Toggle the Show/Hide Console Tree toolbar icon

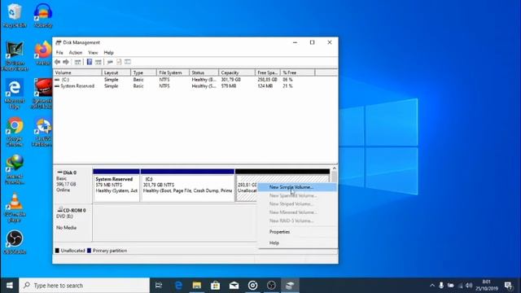pyautogui.click(x=78, y=62)
